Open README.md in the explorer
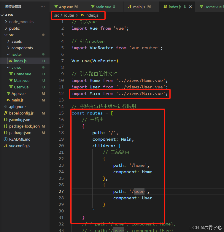Screen dimensions: 224x232 point(25,139)
